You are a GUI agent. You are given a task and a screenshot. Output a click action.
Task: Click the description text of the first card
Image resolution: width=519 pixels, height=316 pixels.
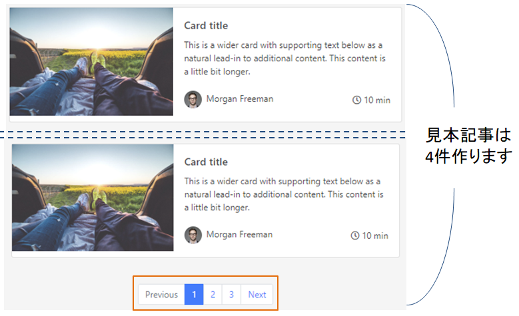tap(284, 58)
